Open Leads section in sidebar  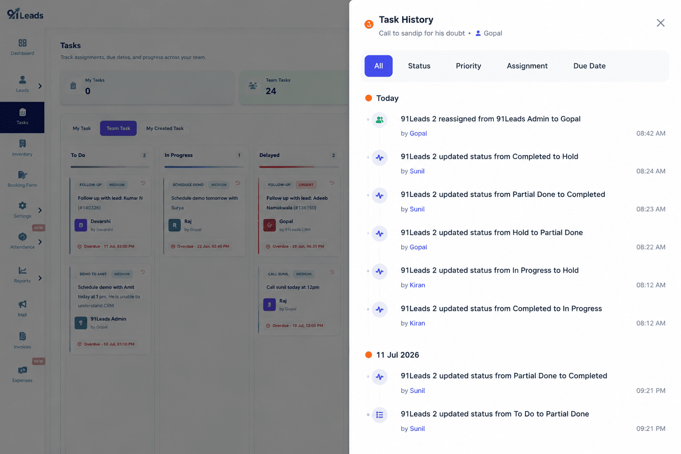tap(22, 84)
